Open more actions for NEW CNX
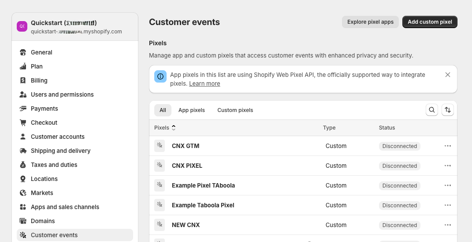This screenshot has height=242, width=472. coord(448,225)
